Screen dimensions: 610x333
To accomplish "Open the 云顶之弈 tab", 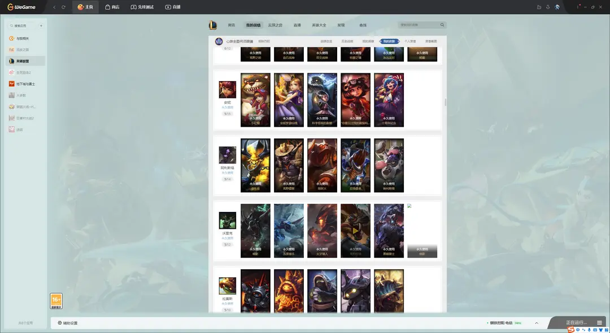I will point(275,25).
